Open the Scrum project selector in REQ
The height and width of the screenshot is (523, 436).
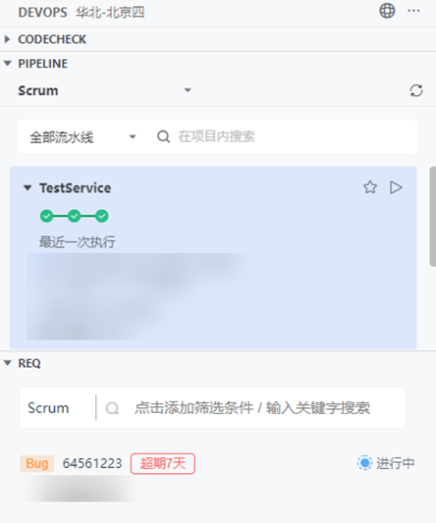pyautogui.click(x=48, y=407)
